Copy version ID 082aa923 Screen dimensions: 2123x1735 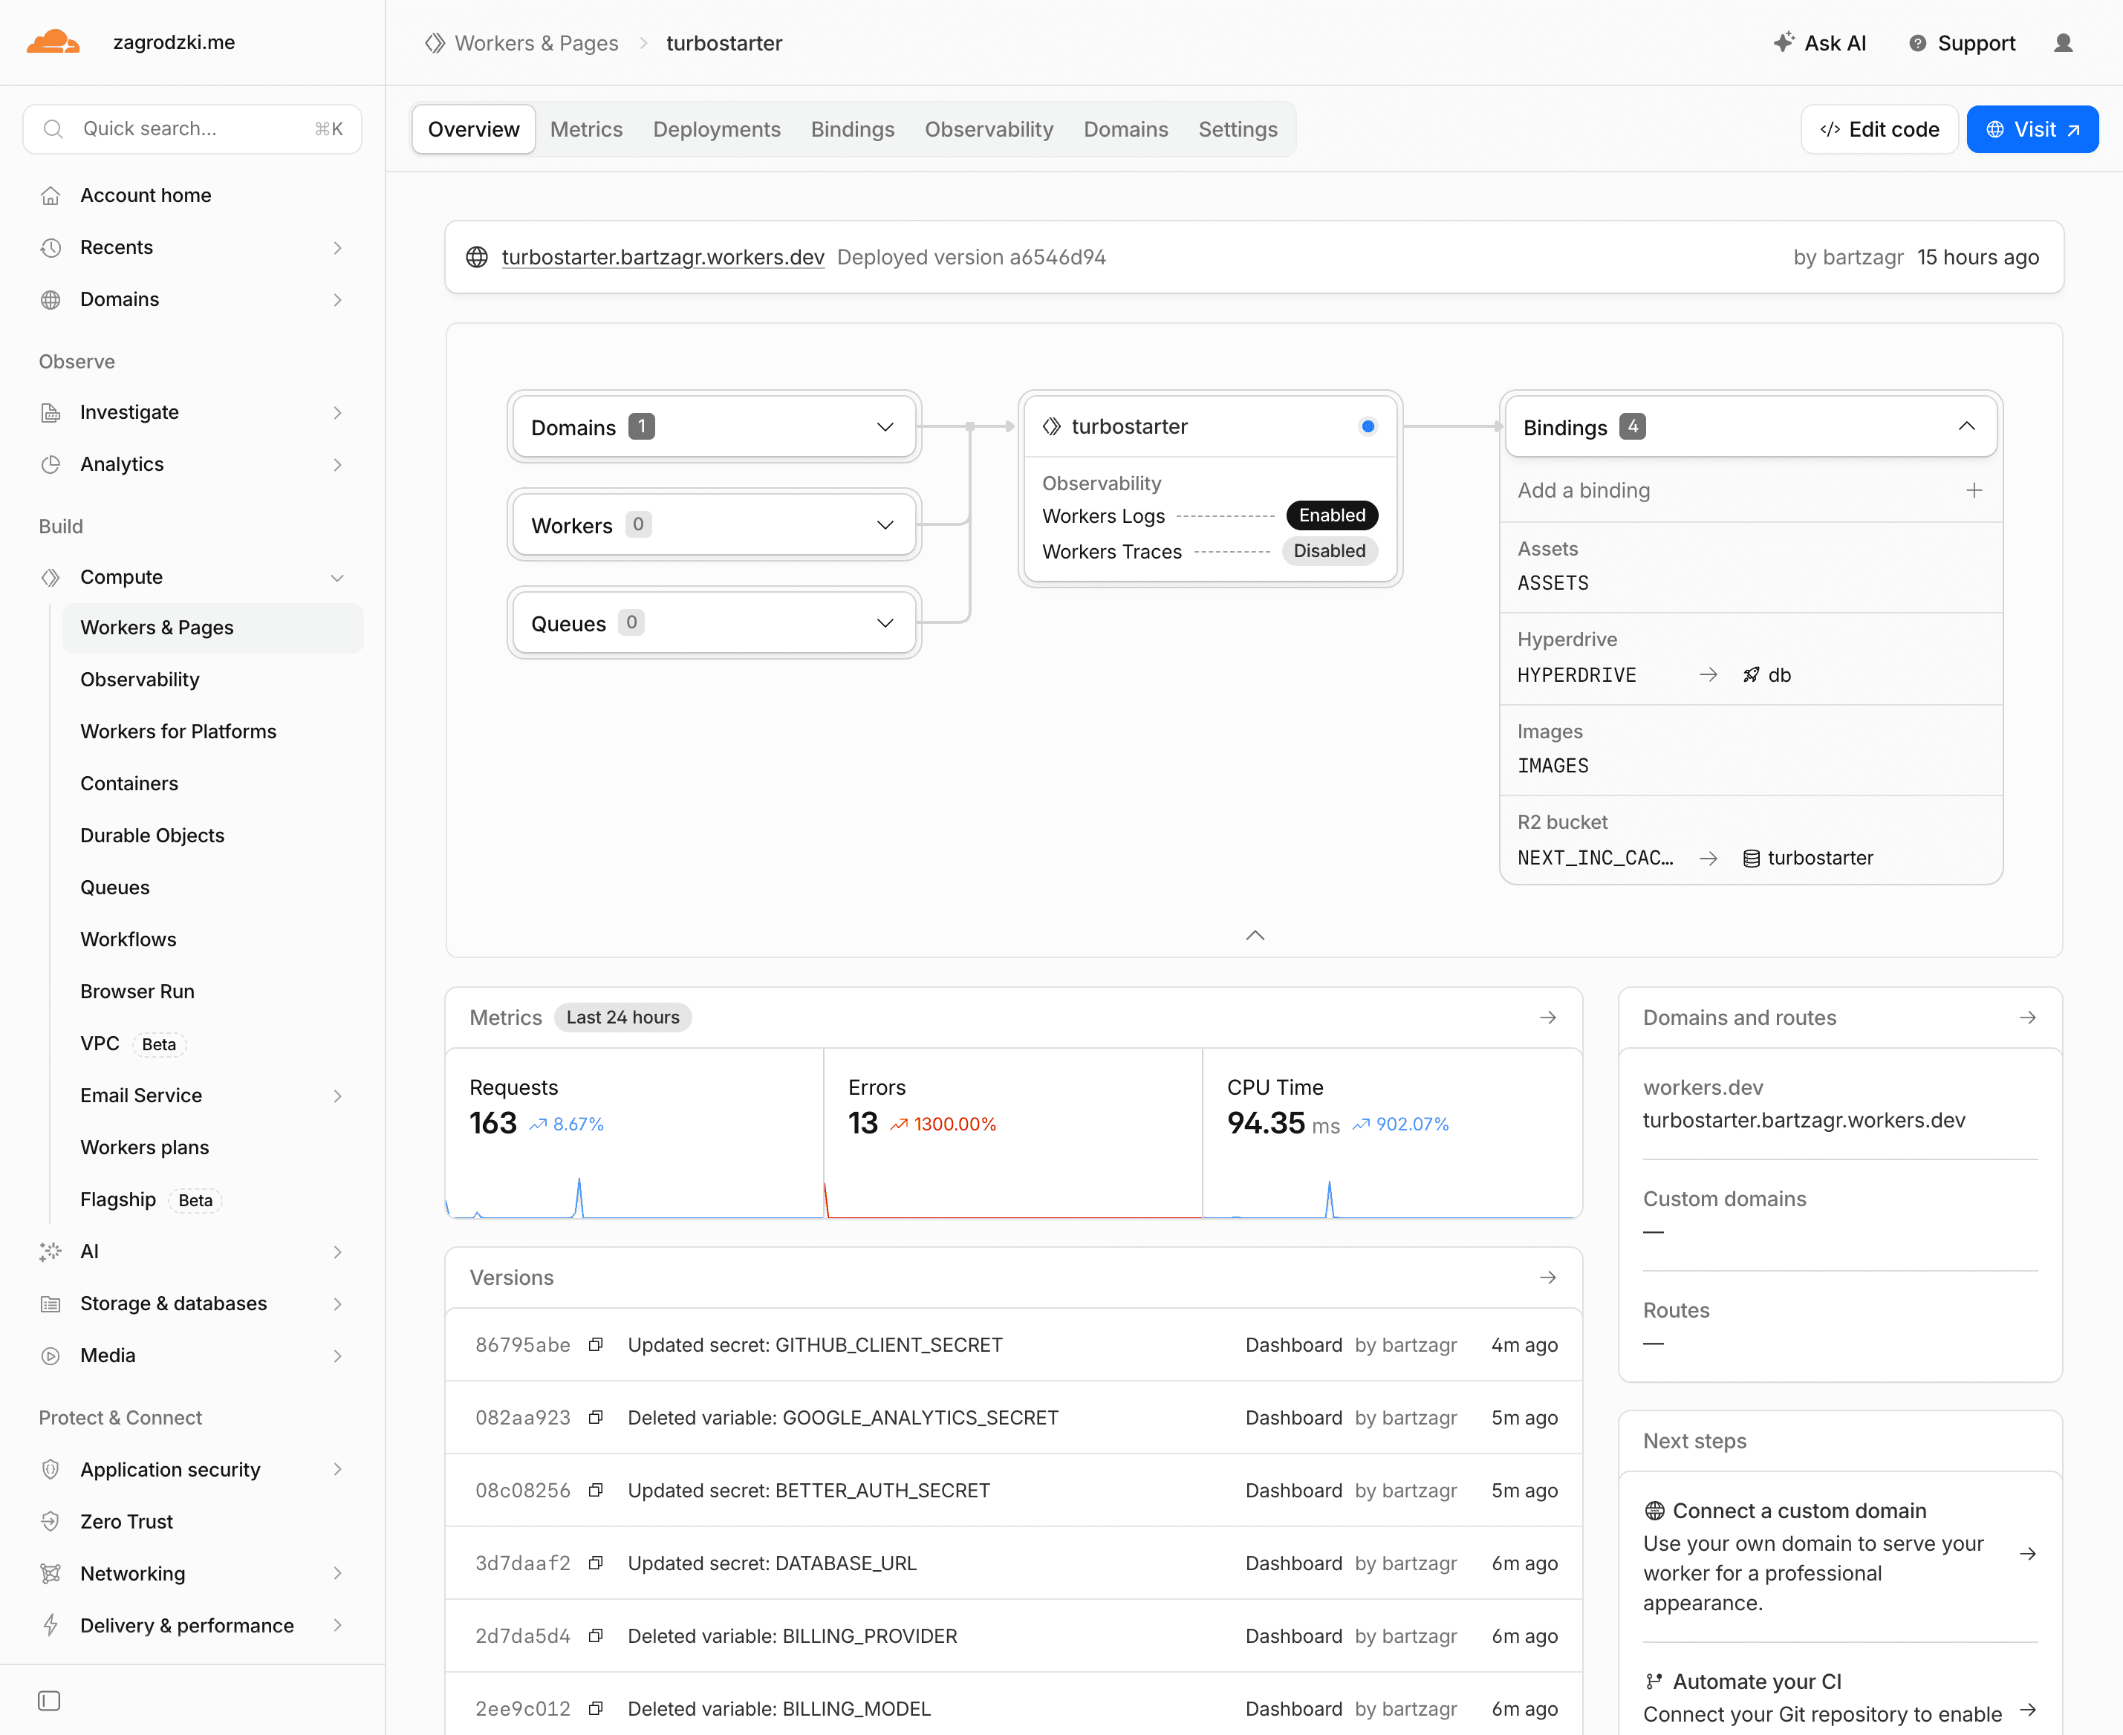pos(596,1417)
